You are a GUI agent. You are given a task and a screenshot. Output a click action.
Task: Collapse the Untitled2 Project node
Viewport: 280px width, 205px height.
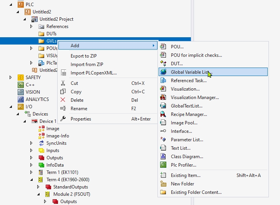coord(25,19)
